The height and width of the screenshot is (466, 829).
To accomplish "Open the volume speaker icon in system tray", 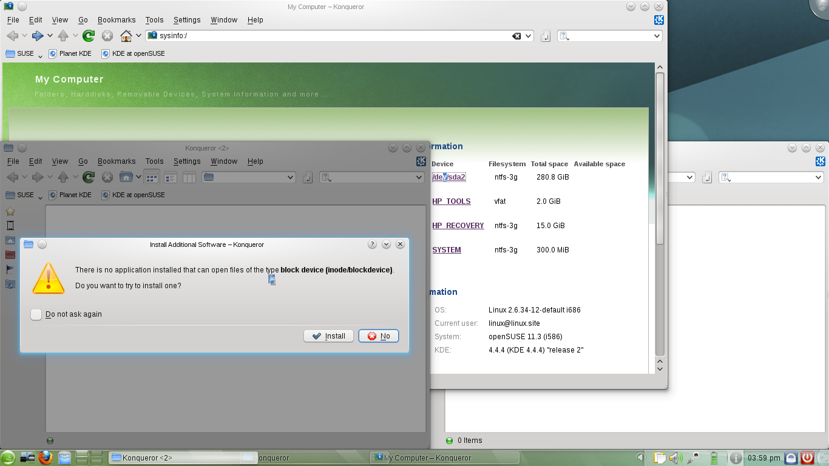I will 675,458.
